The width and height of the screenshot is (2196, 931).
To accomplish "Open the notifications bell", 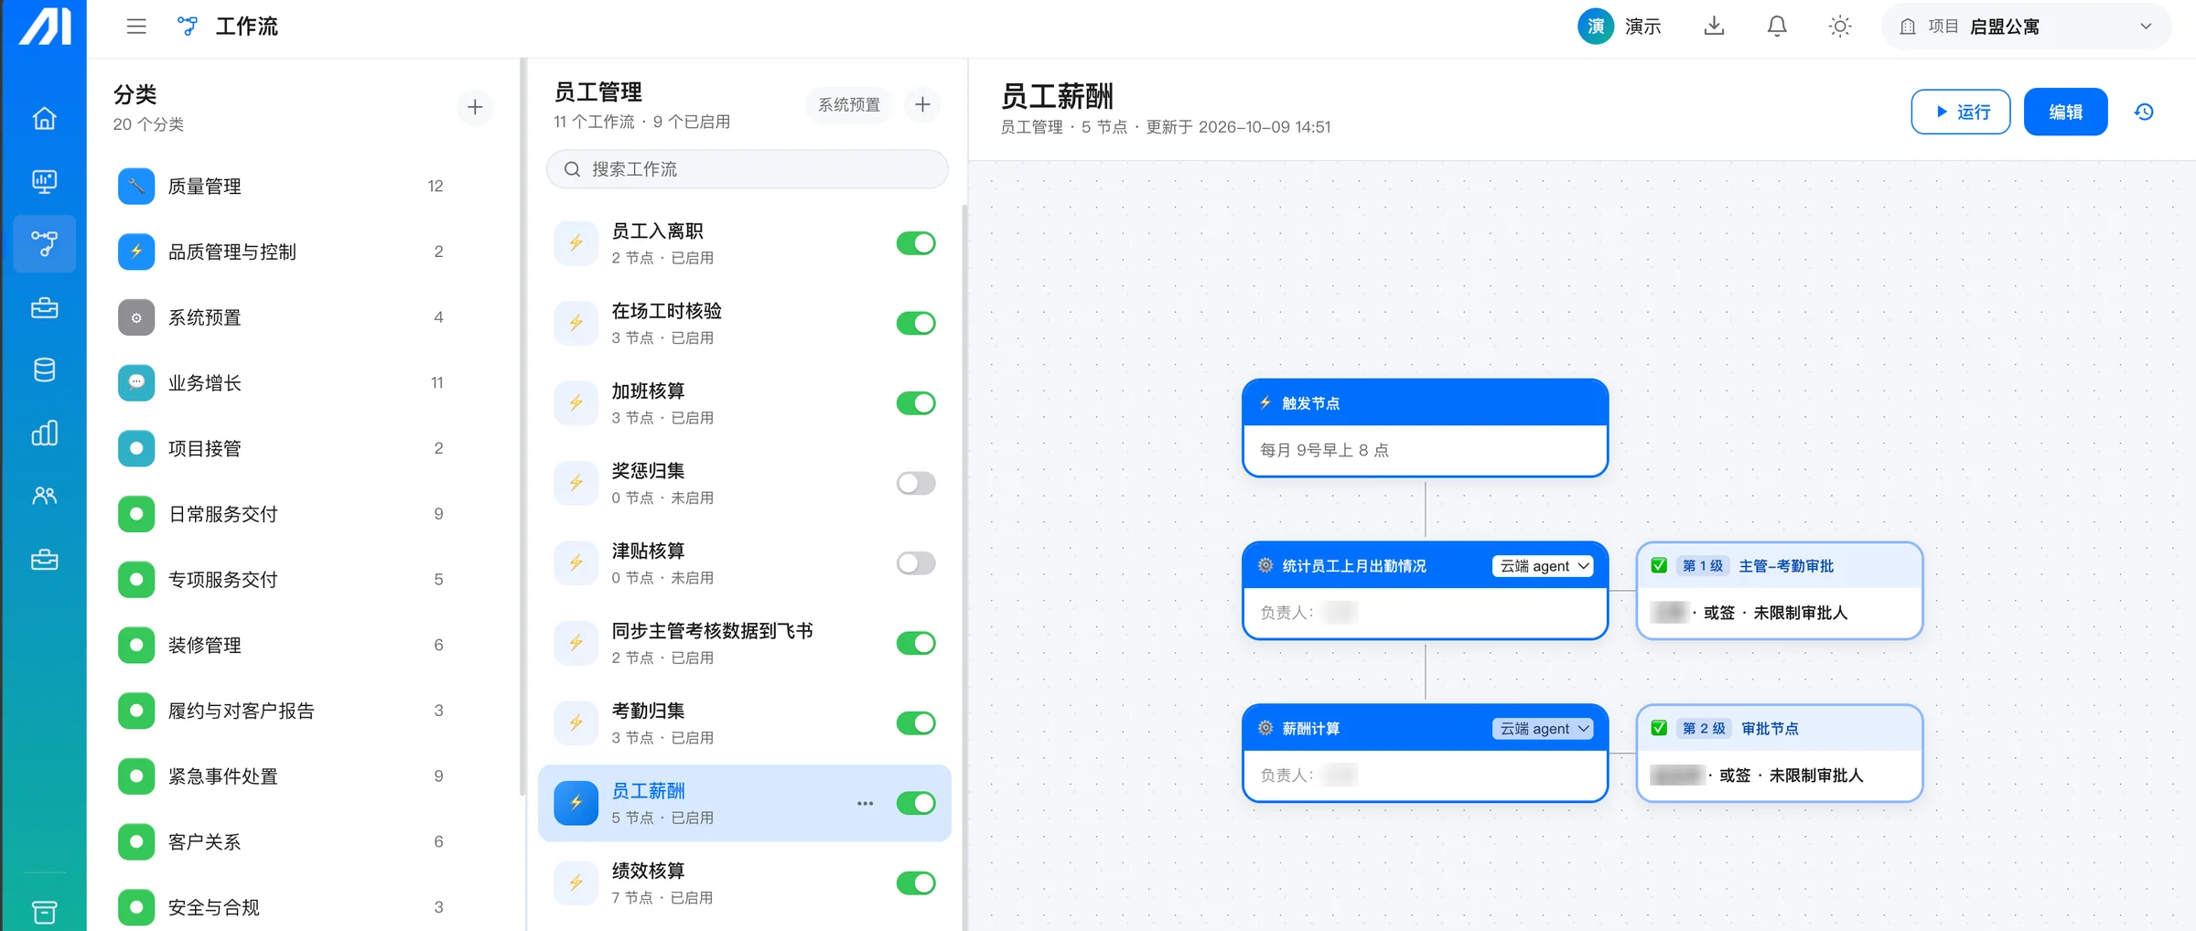I will (1777, 27).
